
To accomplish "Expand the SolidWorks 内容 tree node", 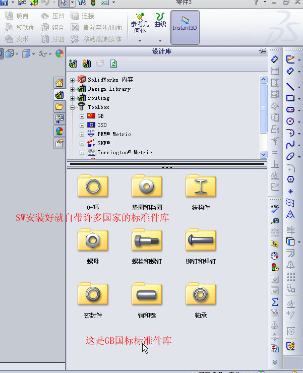I will (x=73, y=81).
